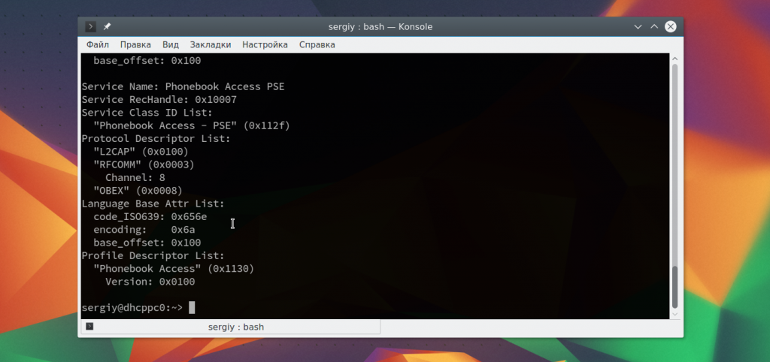This screenshot has height=362, width=770.
Task: Open the Правка menu
Action: pos(135,45)
